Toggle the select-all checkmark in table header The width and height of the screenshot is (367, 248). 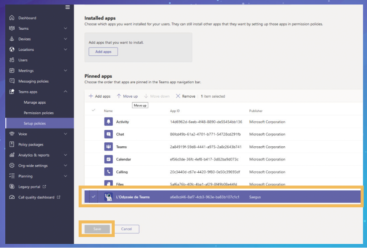coord(94,110)
